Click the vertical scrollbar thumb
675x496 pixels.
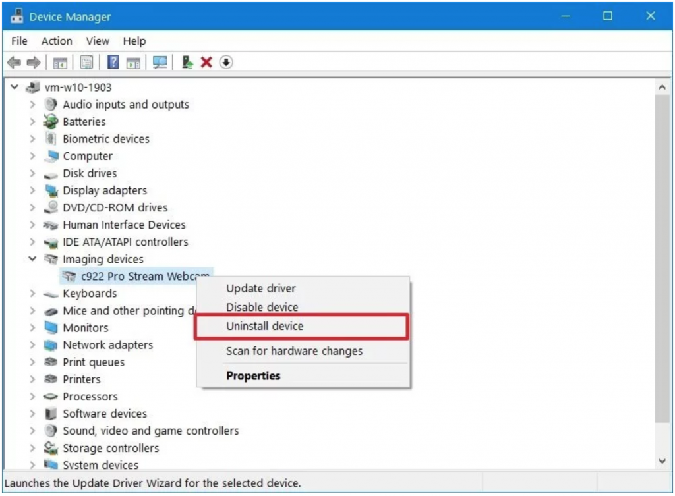662,258
